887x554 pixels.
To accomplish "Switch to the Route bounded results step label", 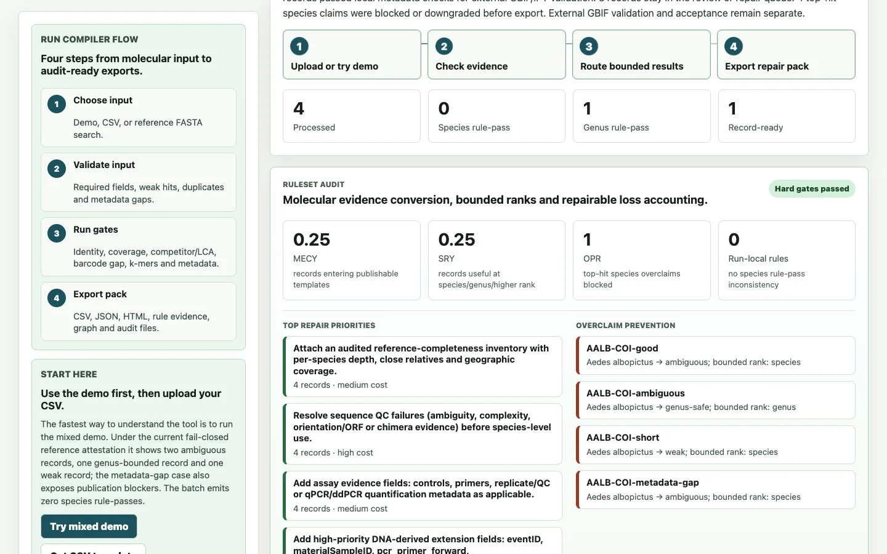I will [x=632, y=66].
